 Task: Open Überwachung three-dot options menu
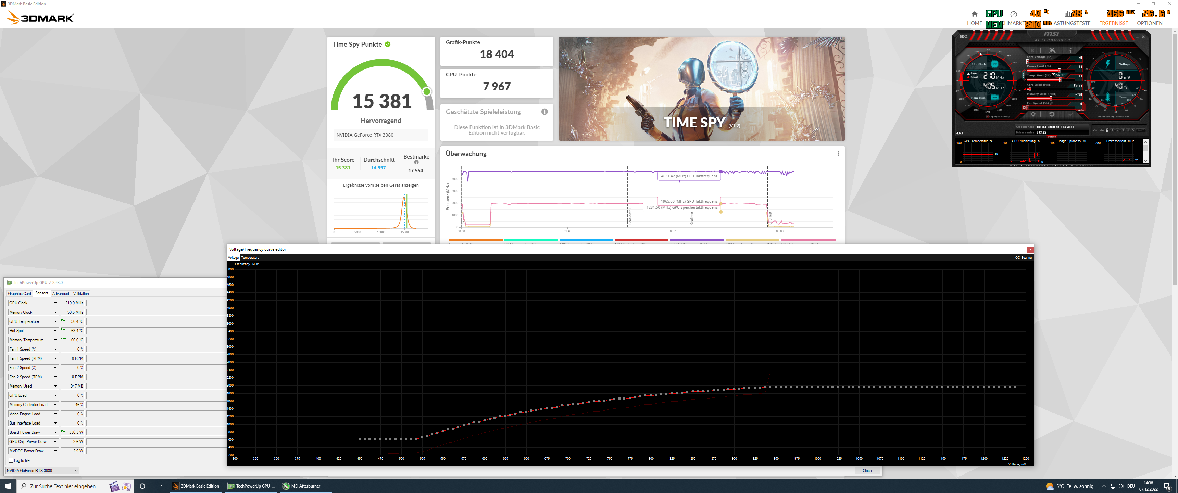[838, 154]
